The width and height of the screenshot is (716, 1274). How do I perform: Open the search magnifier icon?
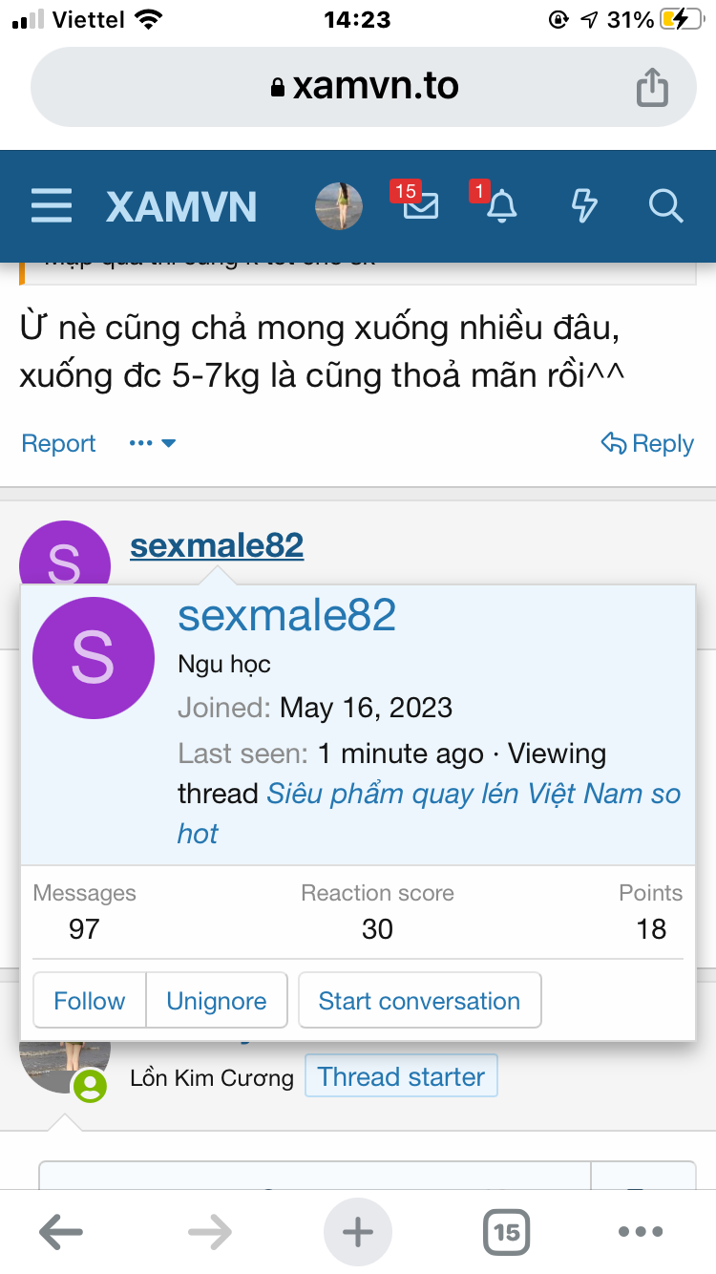664,205
